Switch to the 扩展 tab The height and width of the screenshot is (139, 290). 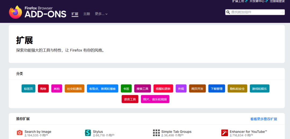pyautogui.click(x=75, y=14)
